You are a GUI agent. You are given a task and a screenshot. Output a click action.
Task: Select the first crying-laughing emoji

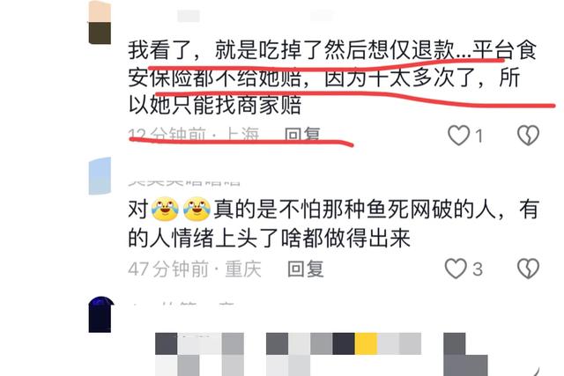[x=165, y=209]
